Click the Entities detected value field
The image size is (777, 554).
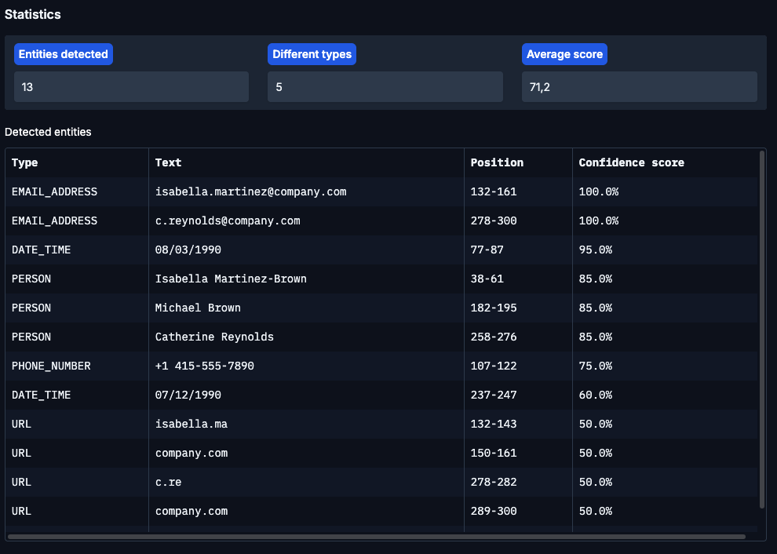[131, 87]
